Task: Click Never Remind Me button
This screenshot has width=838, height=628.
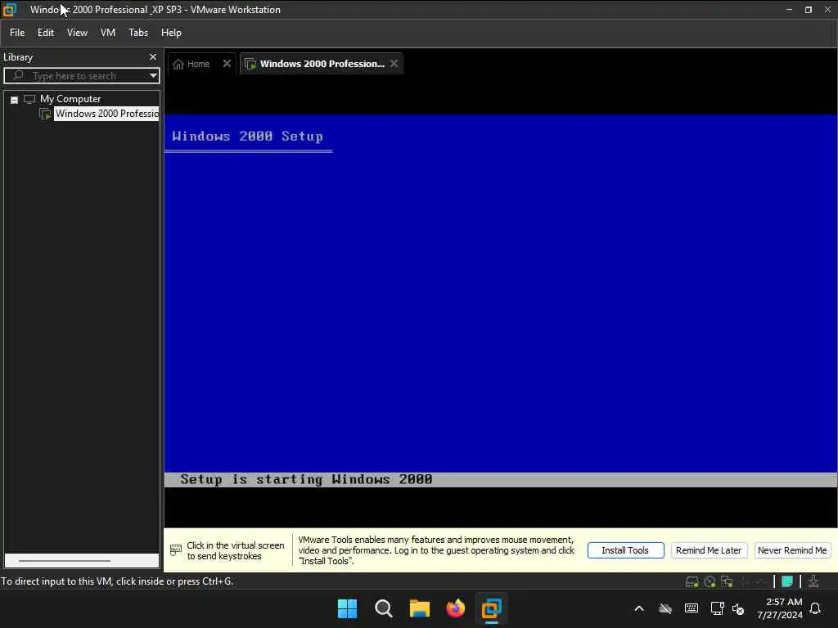Action: (x=792, y=550)
